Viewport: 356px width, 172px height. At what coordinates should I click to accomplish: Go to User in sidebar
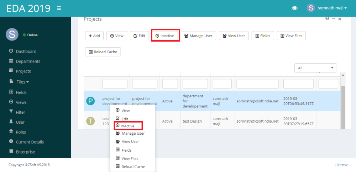click(x=17, y=122)
